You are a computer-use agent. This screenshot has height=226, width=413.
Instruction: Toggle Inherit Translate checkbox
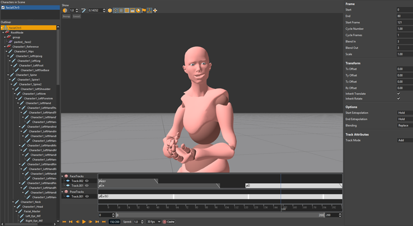click(399, 94)
